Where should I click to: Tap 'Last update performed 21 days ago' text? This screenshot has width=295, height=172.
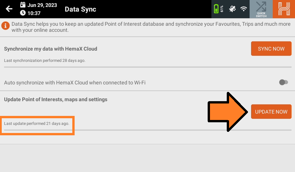point(37,123)
